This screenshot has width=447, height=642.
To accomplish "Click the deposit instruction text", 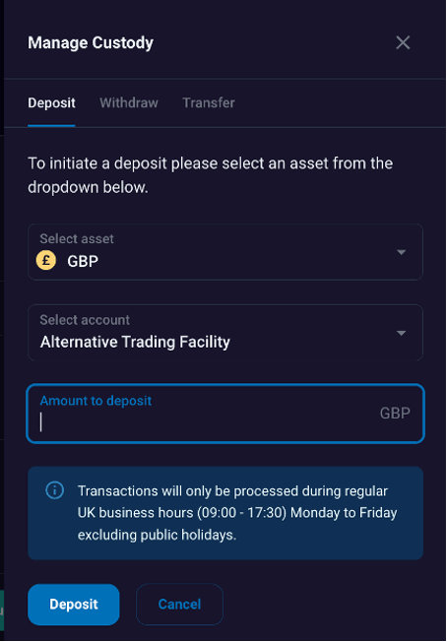I will coord(211,175).
